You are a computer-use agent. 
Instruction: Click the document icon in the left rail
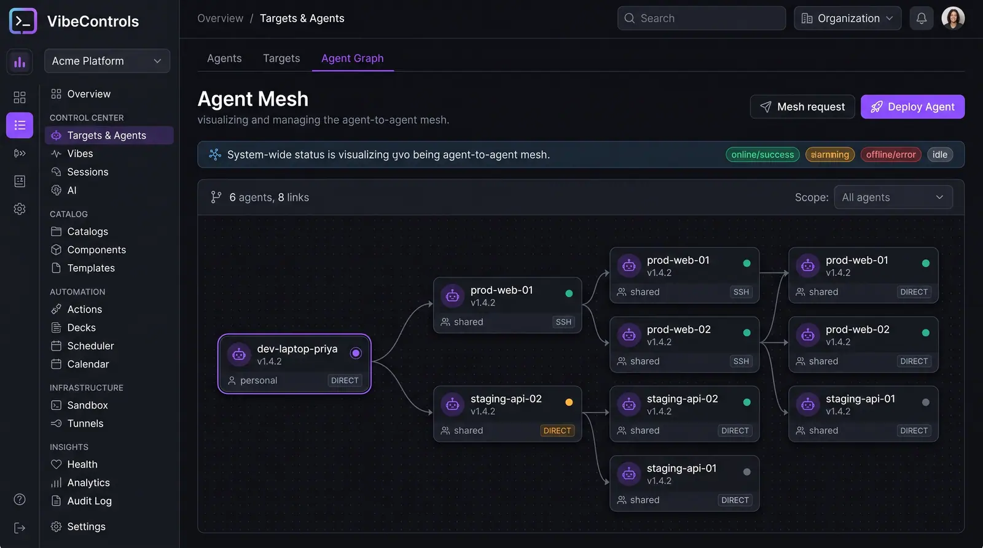[20, 181]
